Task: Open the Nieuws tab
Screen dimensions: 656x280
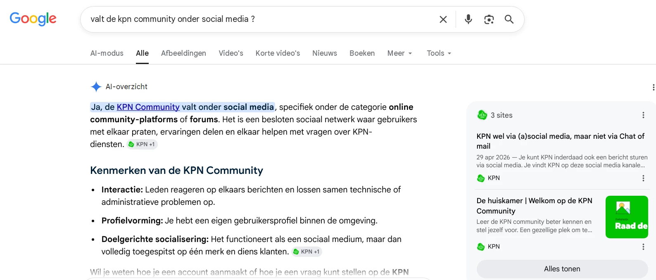Action: [325, 53]
